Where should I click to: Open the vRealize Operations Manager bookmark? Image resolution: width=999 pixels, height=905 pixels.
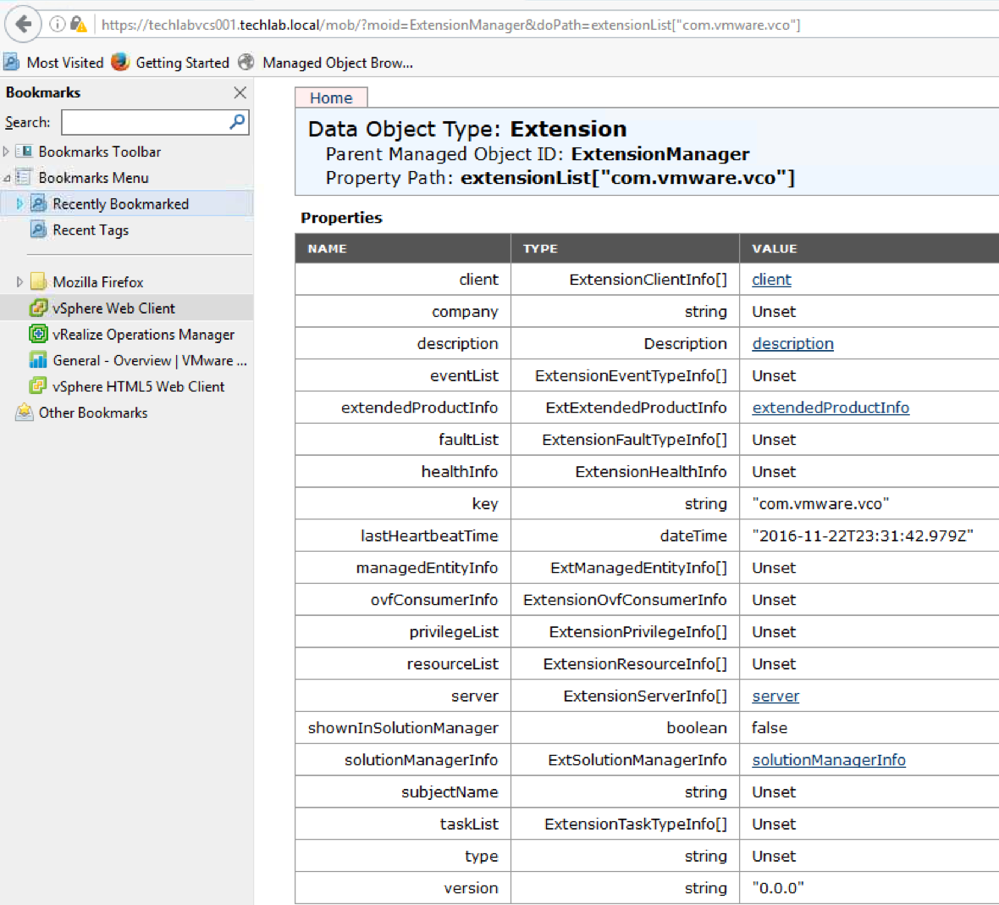[x=143, y=334]
